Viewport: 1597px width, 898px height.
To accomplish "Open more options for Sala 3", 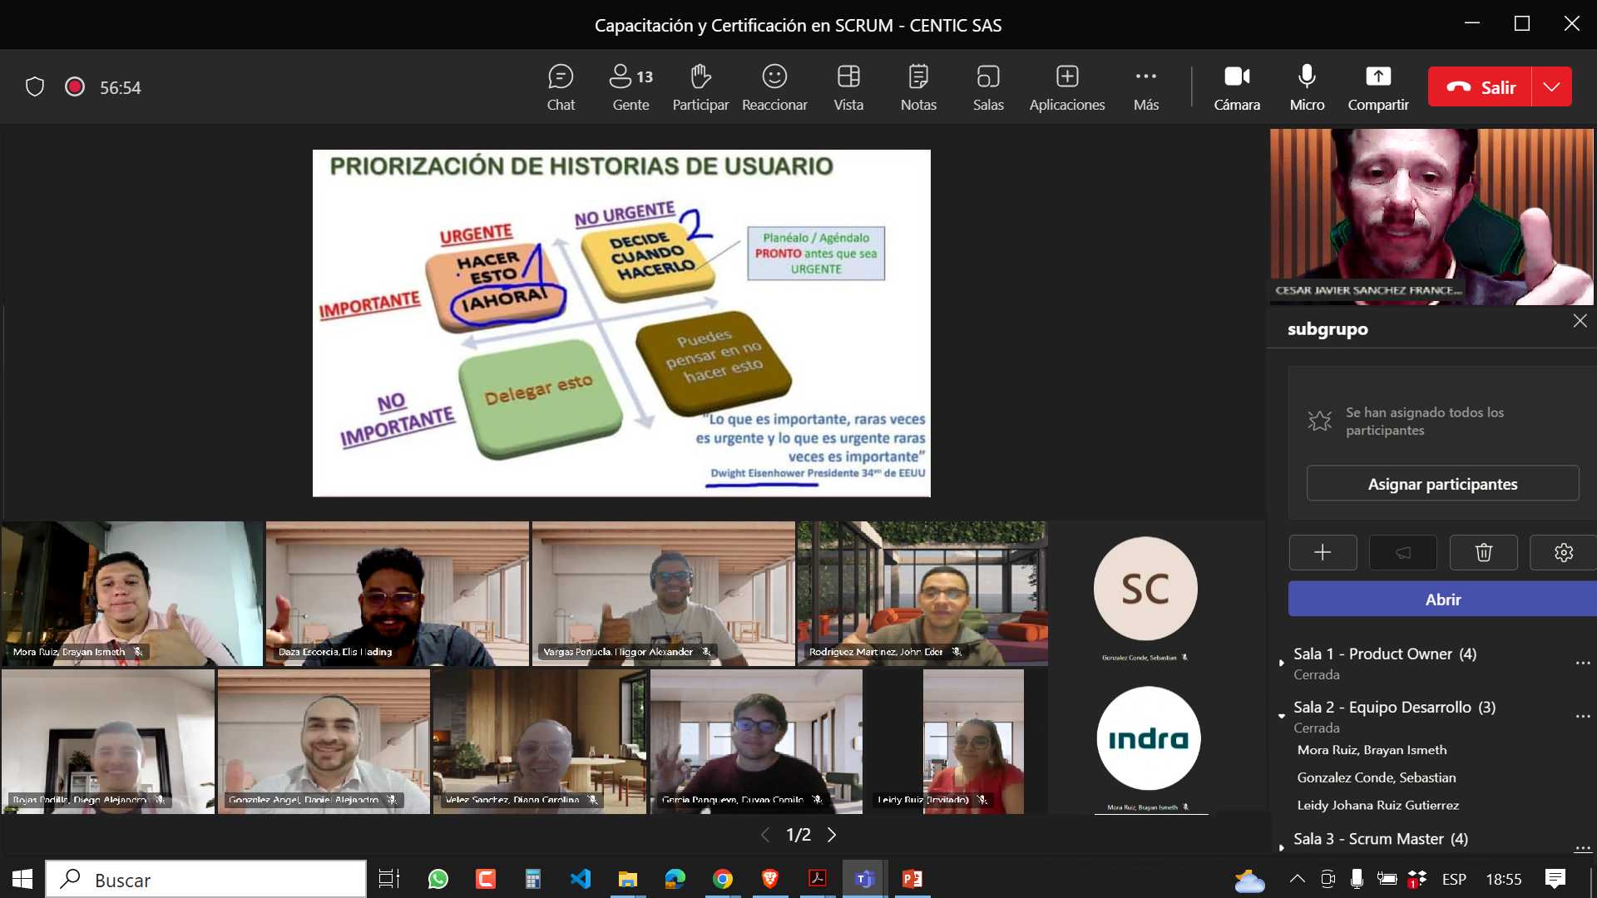I will [1582, 847].
